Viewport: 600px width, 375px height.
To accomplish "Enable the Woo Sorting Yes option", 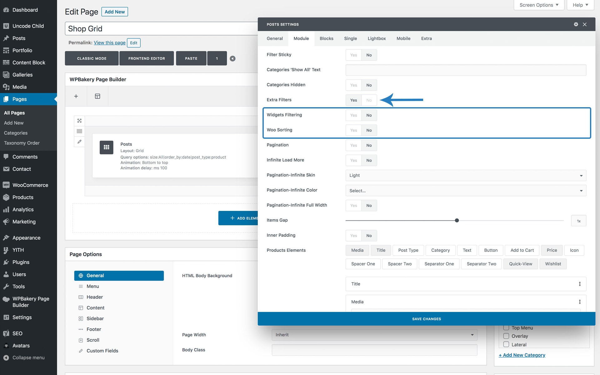I will 353,130.
